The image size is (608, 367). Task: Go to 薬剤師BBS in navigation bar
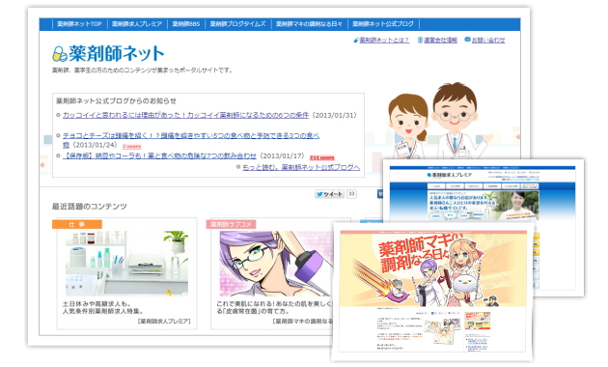185,24
